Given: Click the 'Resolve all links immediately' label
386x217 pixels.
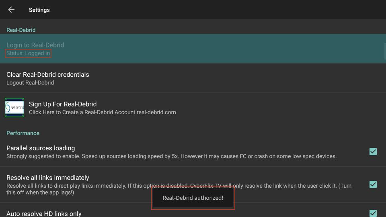Looking at the screenshot, I should 48,178.
